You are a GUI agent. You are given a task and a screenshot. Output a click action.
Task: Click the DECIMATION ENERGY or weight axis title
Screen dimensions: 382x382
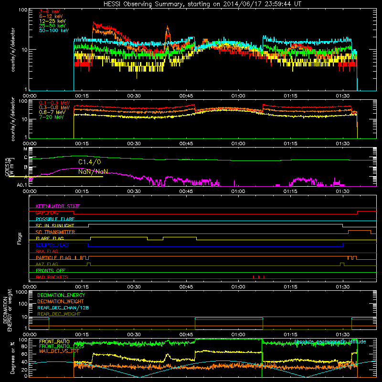pos(7,310)
